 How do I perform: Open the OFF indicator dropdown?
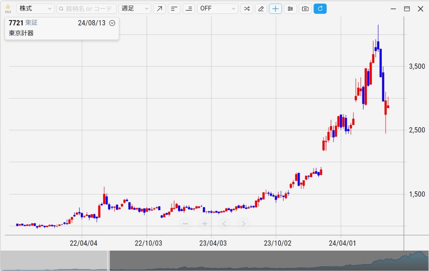(218, 9)
